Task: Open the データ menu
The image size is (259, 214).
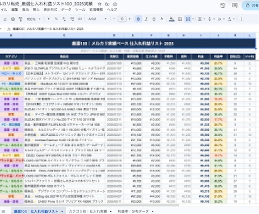Action: click(x=66, y=10)
